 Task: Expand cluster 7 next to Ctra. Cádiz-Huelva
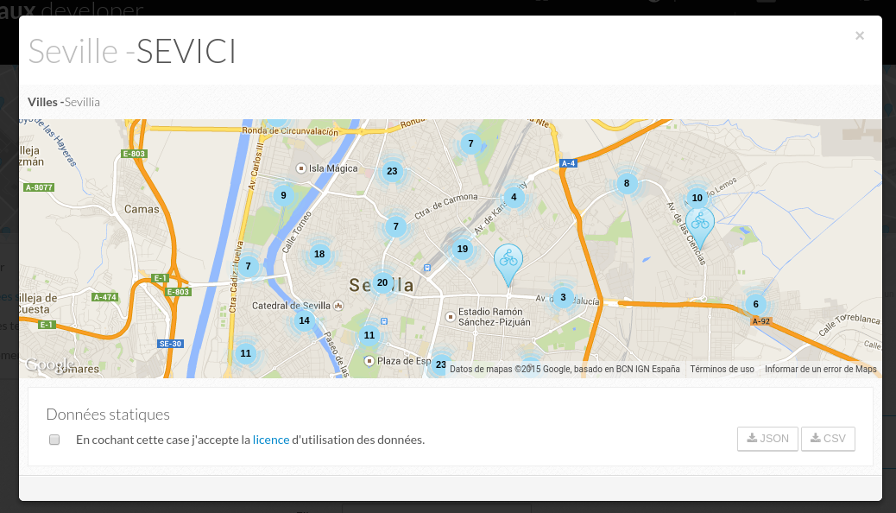pos(248,266)
